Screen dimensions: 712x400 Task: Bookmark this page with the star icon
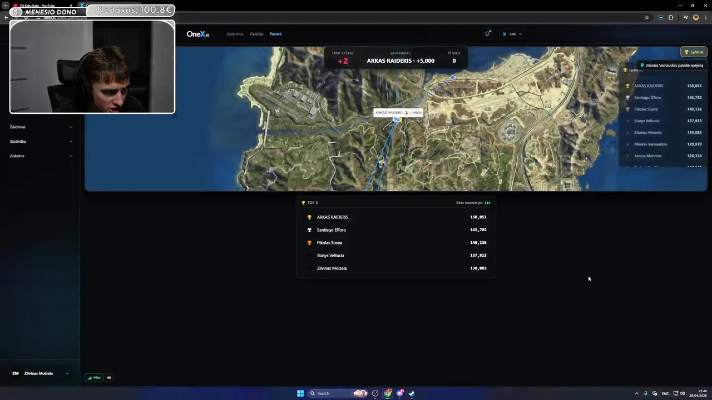coord(647,17)
